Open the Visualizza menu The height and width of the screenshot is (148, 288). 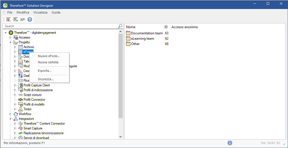(x=40, y=12)
